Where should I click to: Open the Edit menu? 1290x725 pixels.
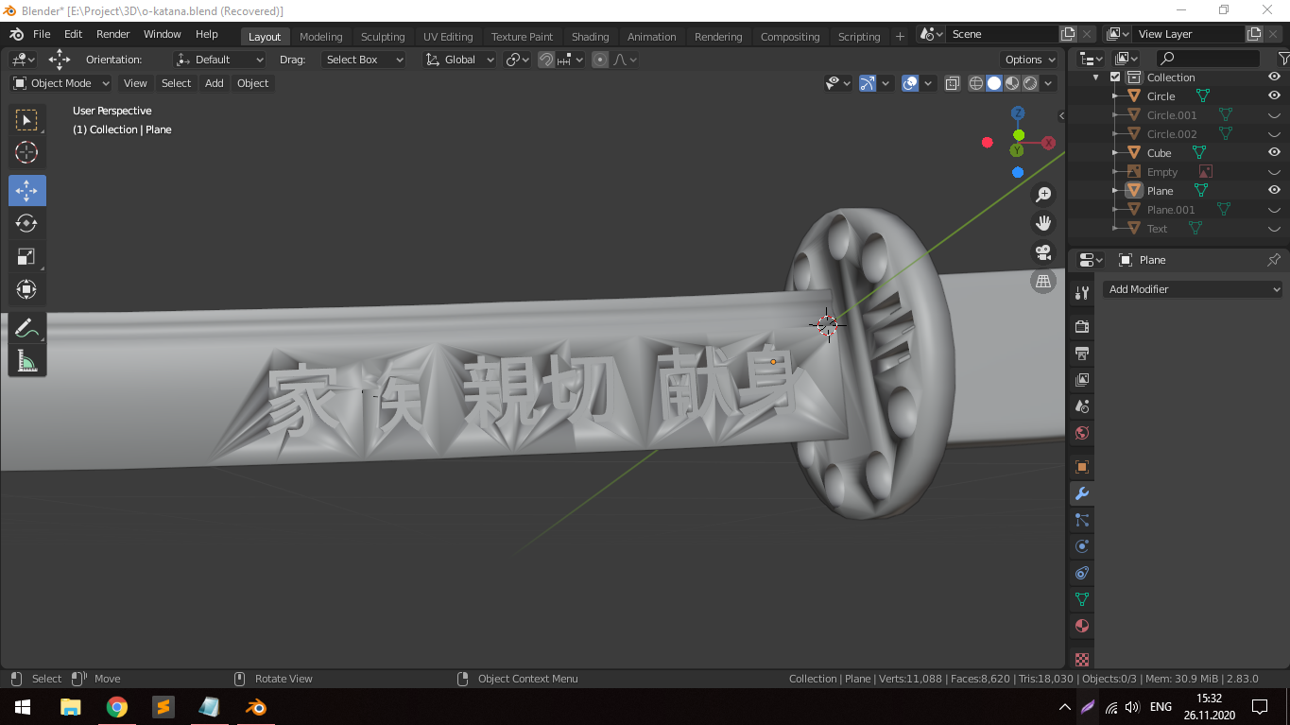pos(73,34)
